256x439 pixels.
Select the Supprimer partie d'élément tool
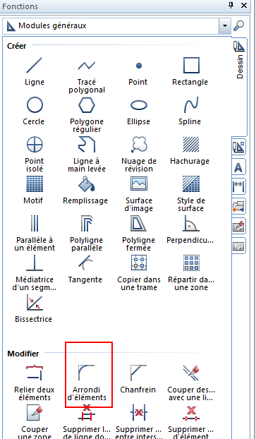(x=191, y=421)
